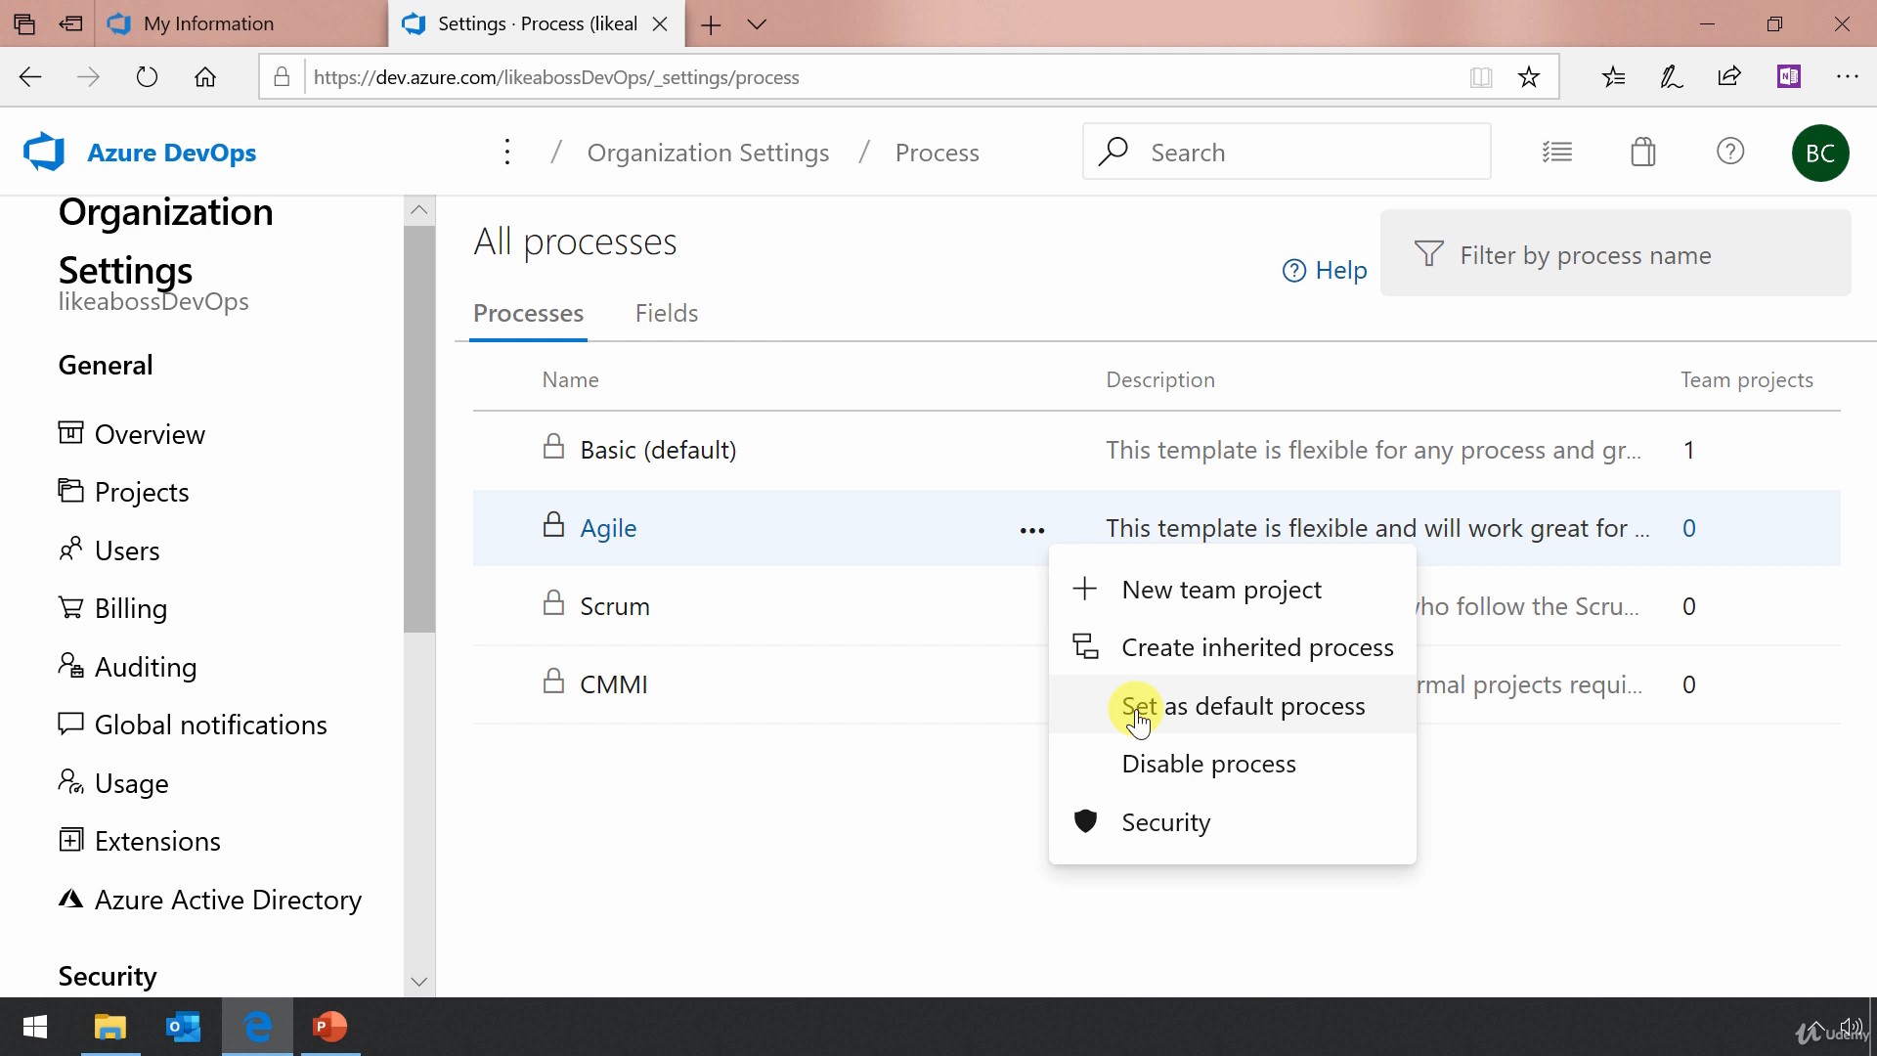The height and width of the screenshot is (1056, 1877).
Task: Click the CMMI process name
Action: (x=614, y=684)
